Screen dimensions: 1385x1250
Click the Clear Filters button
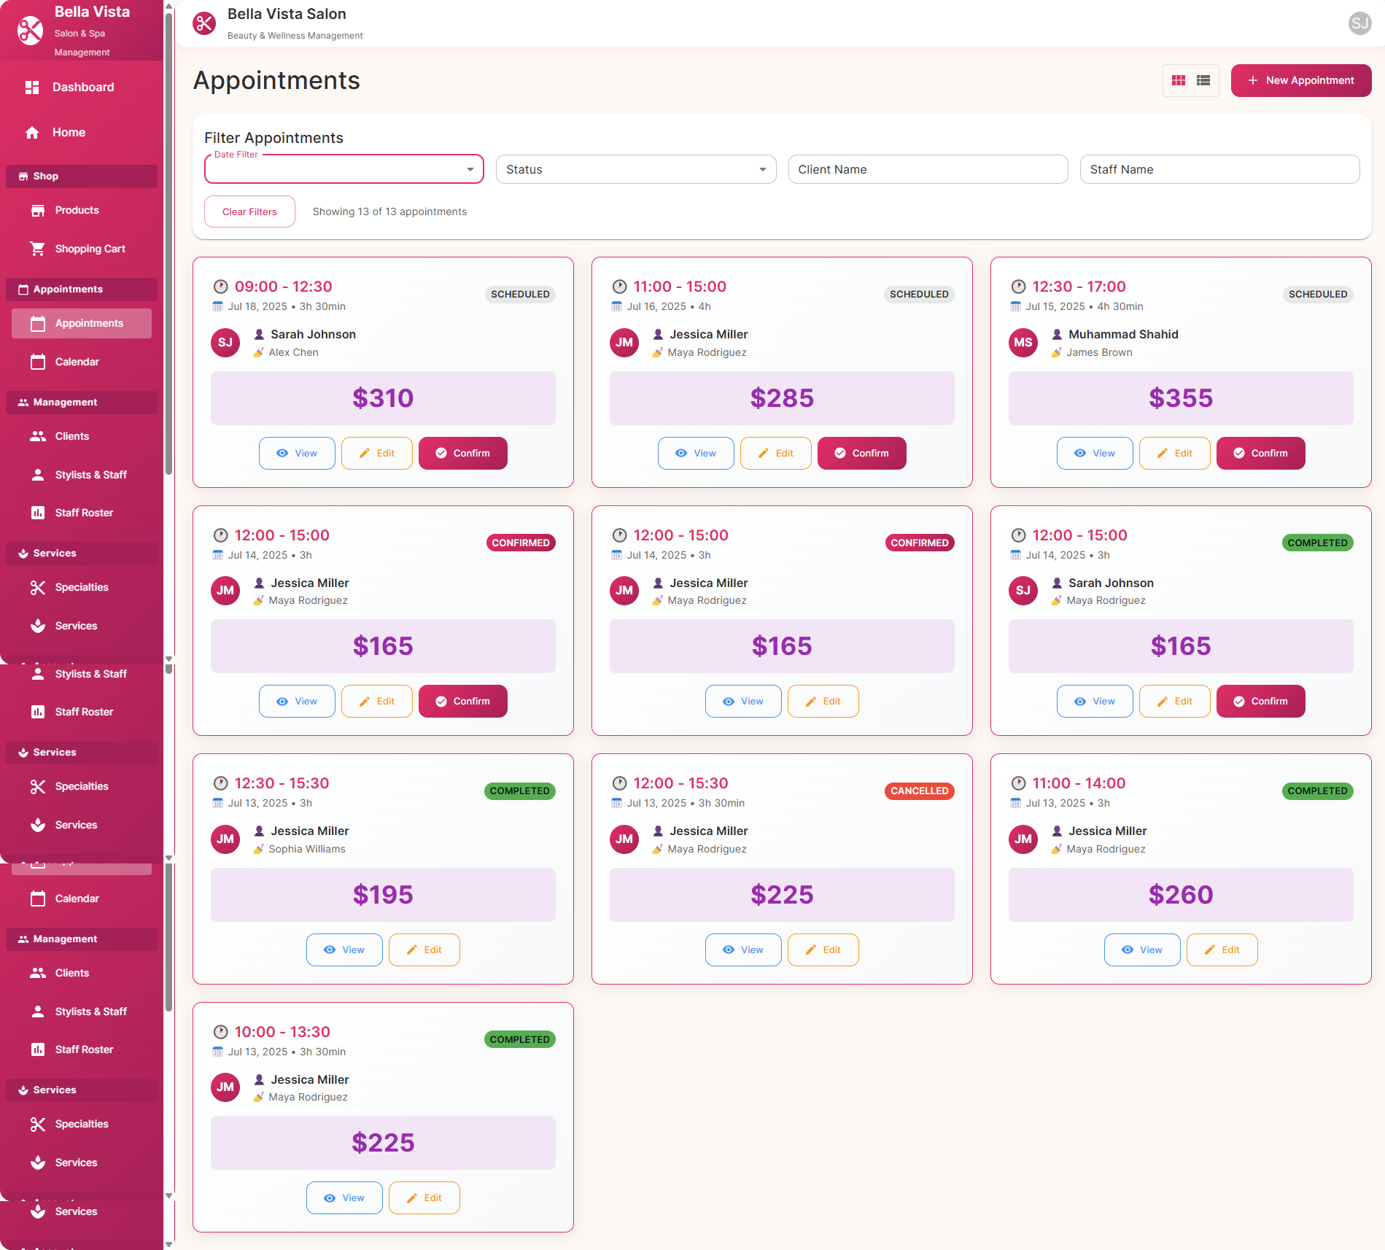[249, 211]
